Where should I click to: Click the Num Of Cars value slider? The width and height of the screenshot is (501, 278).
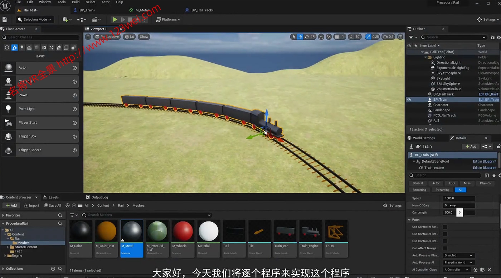point(459,206)
